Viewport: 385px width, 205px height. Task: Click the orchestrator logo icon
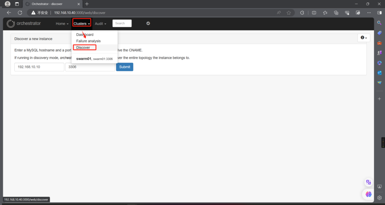pyautogui.click(x=11, y=24)
